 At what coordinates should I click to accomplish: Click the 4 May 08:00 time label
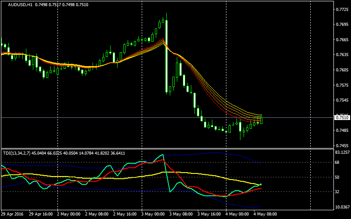(265, 215)
